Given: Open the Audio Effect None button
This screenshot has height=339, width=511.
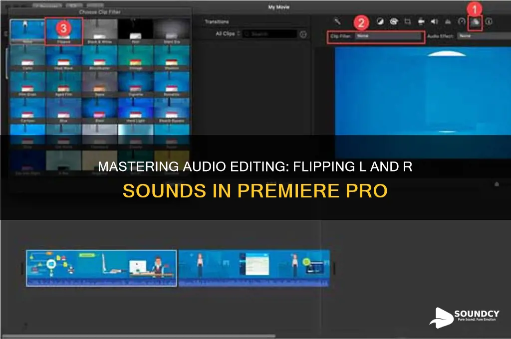Looking at the screenshot, I should (x=484, y=36).
